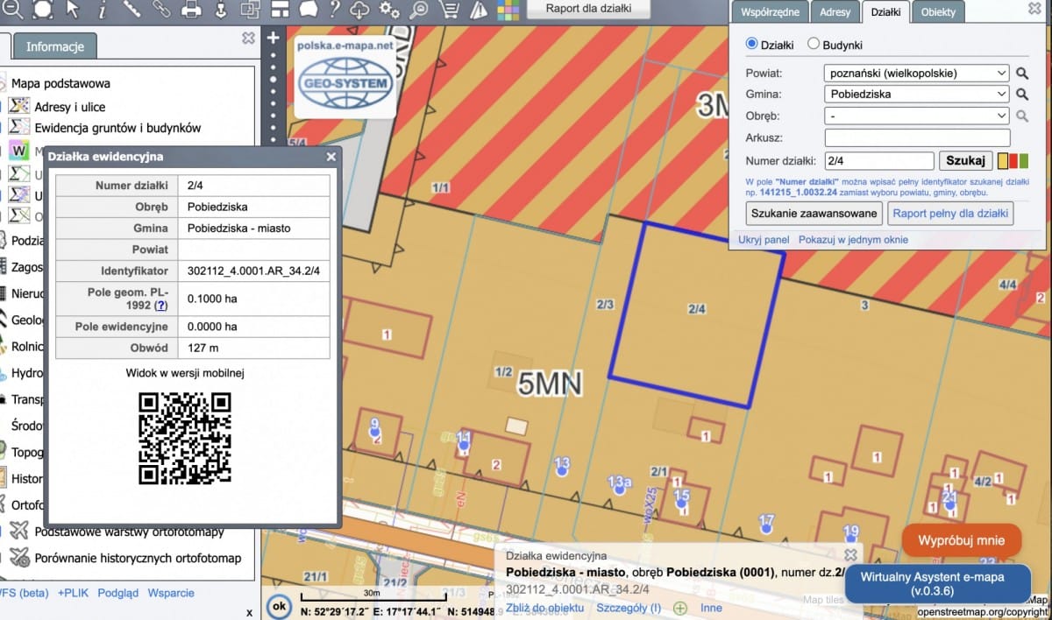This screenshot has width=1052, height=620.
Task: Switch to the Adresy tab
Action: [835, 12]
